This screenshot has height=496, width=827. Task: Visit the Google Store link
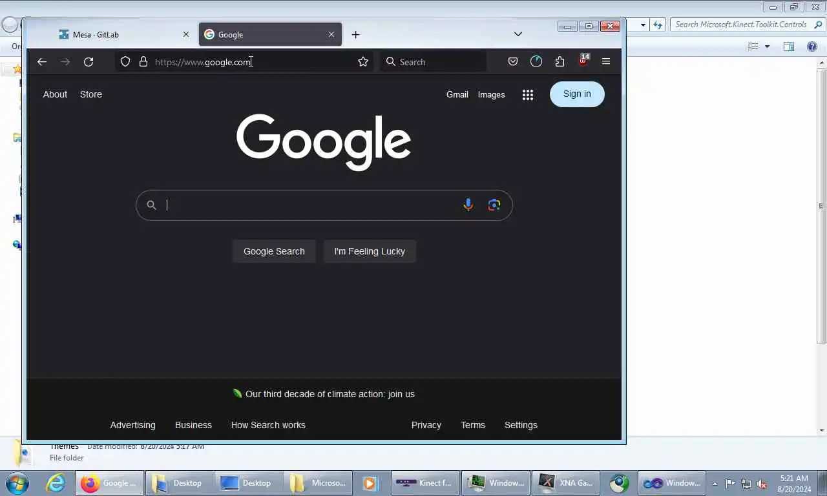coord(91,94)
